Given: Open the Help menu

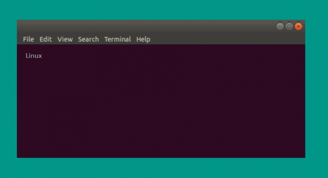Looking at the screenshot, I should point(143,39).
